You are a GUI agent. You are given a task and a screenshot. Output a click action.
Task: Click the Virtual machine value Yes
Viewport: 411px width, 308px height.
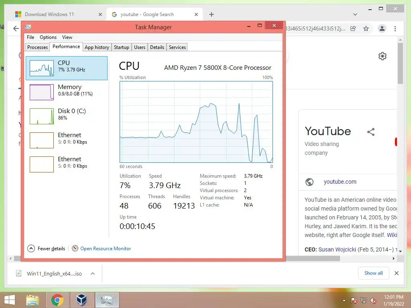[x=247, y=198]
